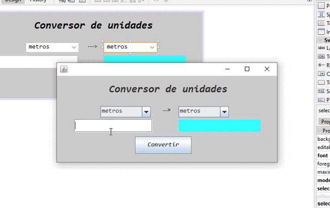Select the Tabbed Pane icon in palette
Viewport: 330px width, 208px height.
321,23
